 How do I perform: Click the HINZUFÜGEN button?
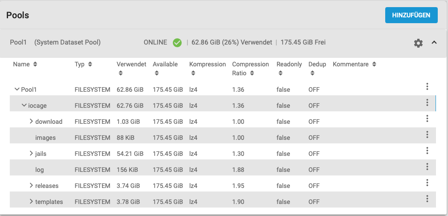(411, 15)
